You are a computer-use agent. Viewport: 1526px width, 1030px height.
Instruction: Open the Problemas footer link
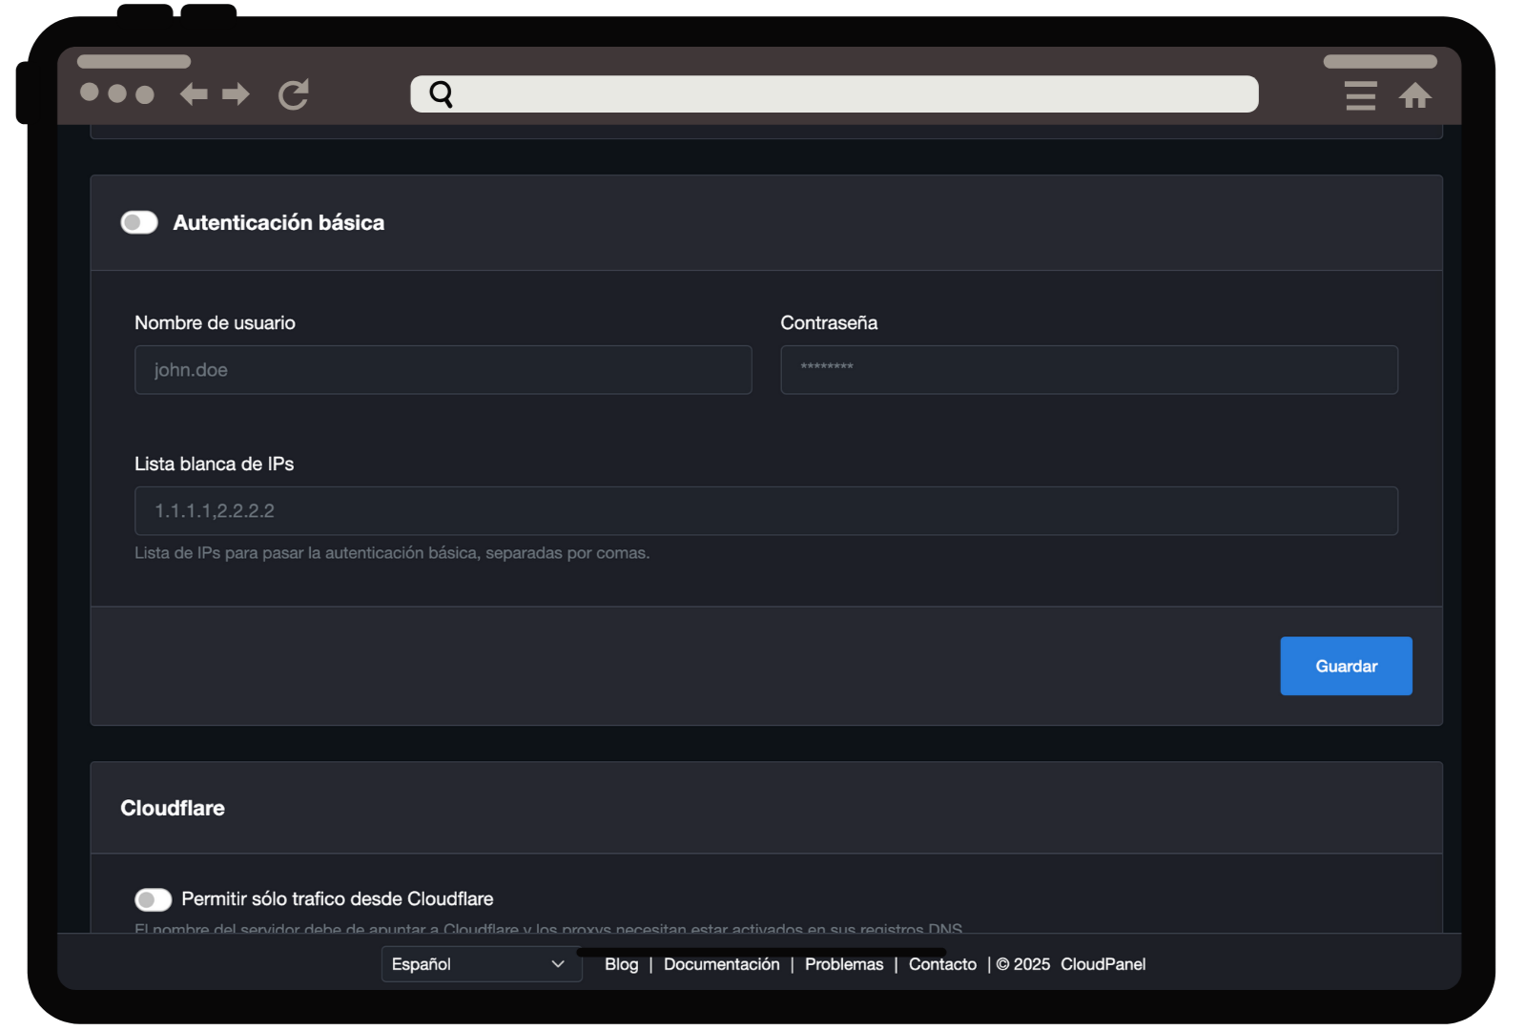point(843,964)
